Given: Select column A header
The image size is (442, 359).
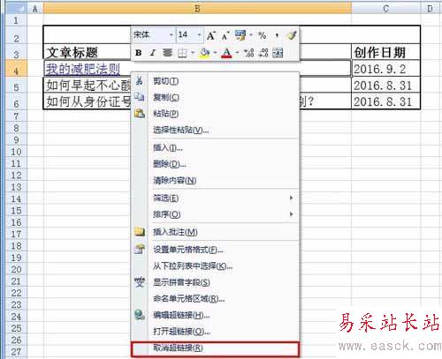Looking at the screenshot, I should (34, 9).
